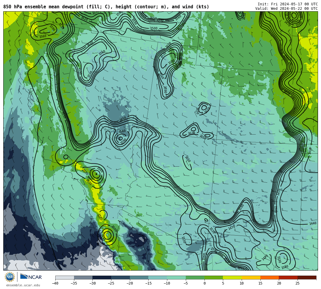Pick the green -5 to 0 colorbar segment
Viewport: 321px width, 289px height.
point(195,277)
